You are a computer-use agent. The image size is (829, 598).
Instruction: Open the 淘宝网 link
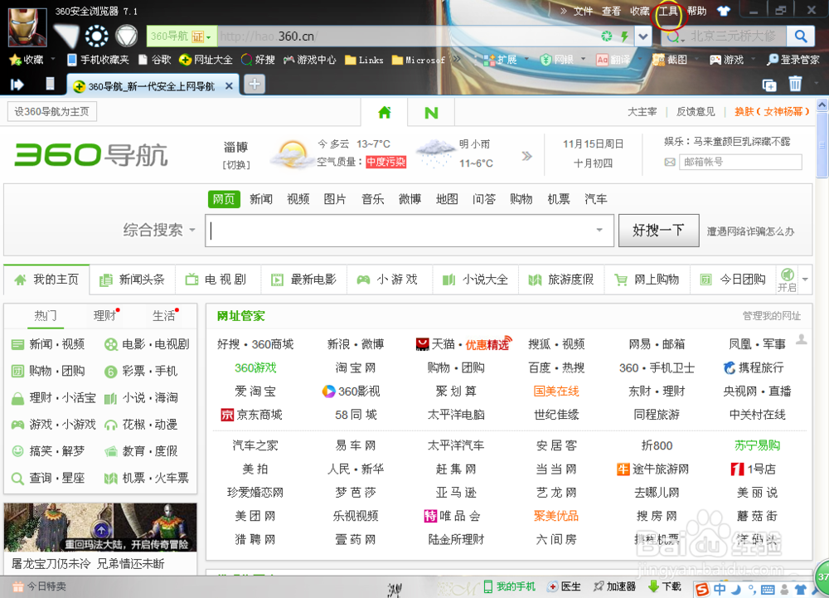356,367
